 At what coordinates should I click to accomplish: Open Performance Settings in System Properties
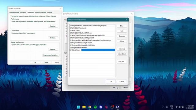[53, 26]
